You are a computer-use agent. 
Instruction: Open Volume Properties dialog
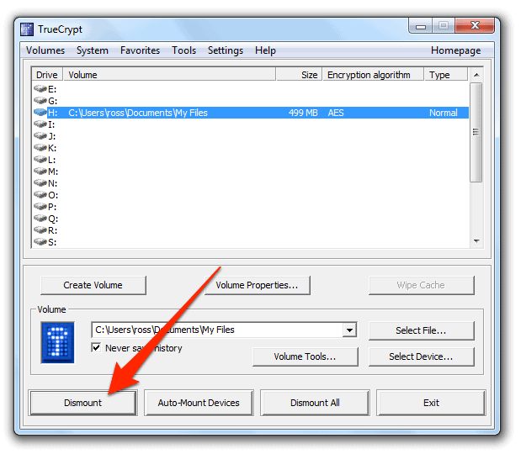pyautogui.click(x=258, y=285)
